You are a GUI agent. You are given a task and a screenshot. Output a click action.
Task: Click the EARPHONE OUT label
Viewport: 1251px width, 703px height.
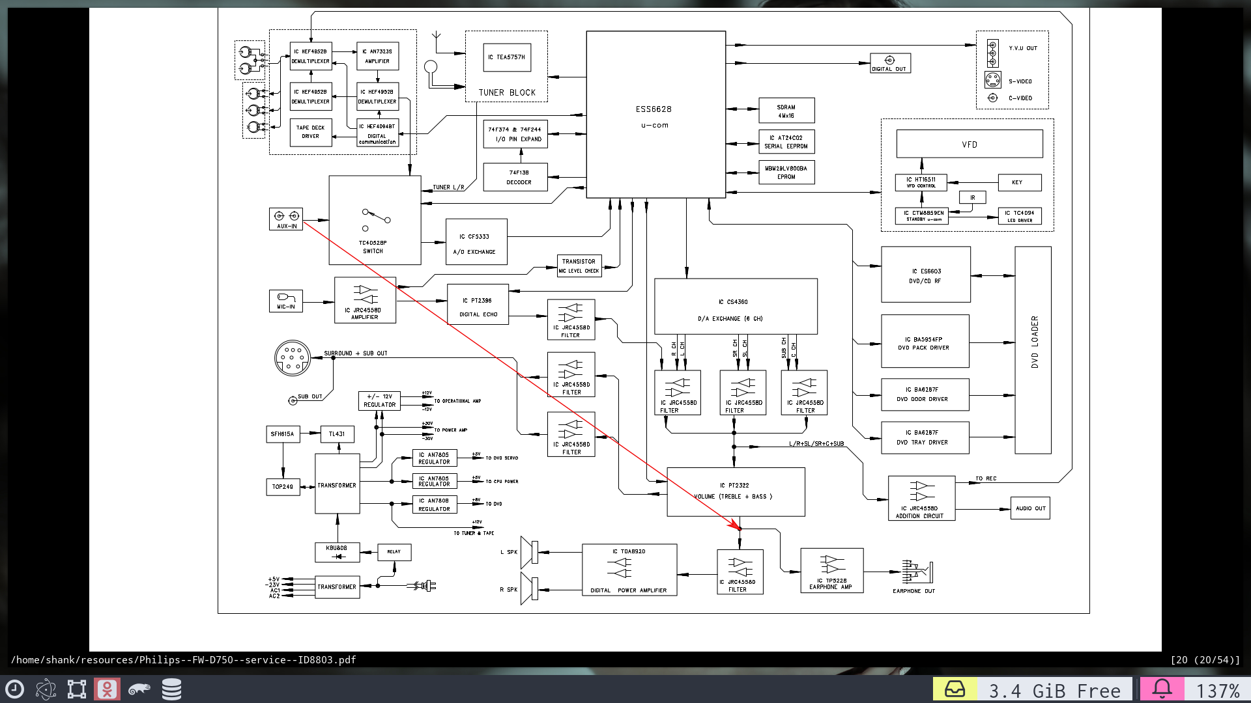coord(913,591)
